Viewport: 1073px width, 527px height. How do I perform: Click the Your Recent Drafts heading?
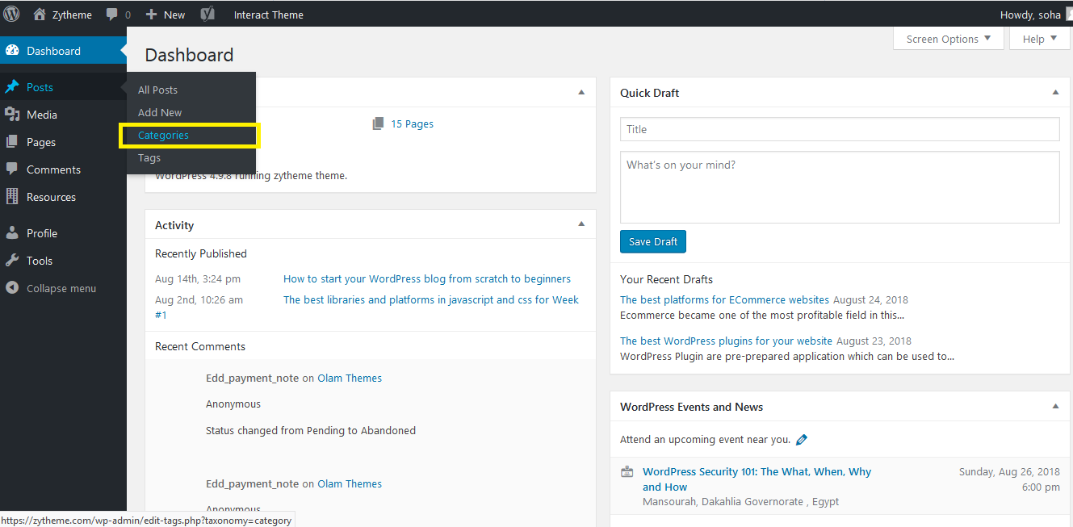666,279
